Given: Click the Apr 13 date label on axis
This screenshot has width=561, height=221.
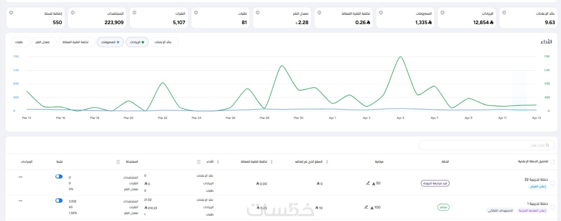Looking at the screenshot, I should (x=536, y=118).
